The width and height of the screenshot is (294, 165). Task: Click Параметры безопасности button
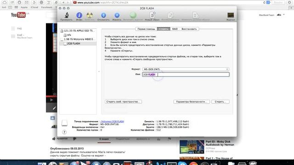(192, 102)
